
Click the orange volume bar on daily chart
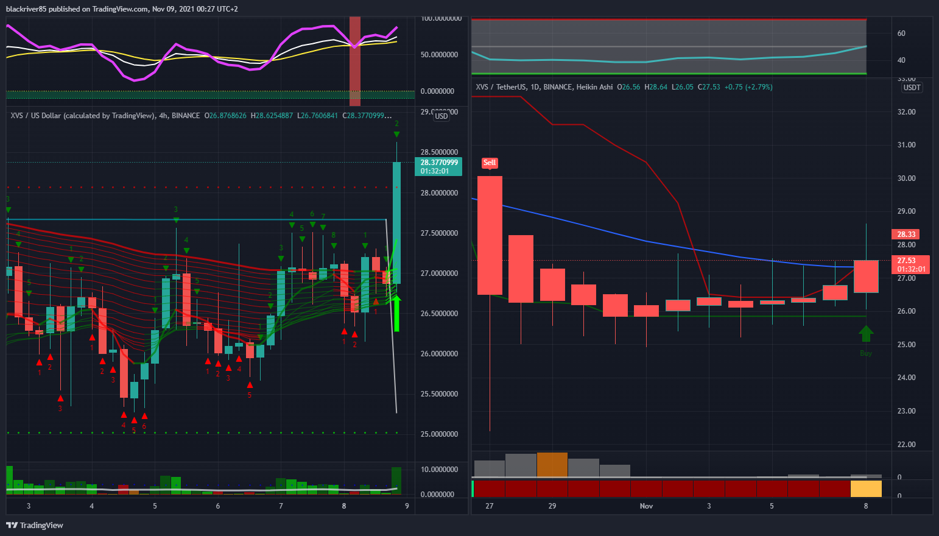(552, 465)
